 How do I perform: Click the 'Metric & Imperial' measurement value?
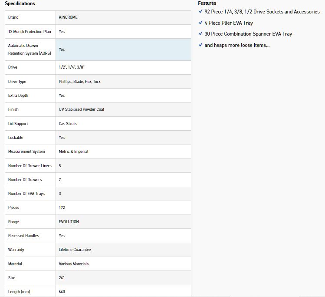[73, 152]
